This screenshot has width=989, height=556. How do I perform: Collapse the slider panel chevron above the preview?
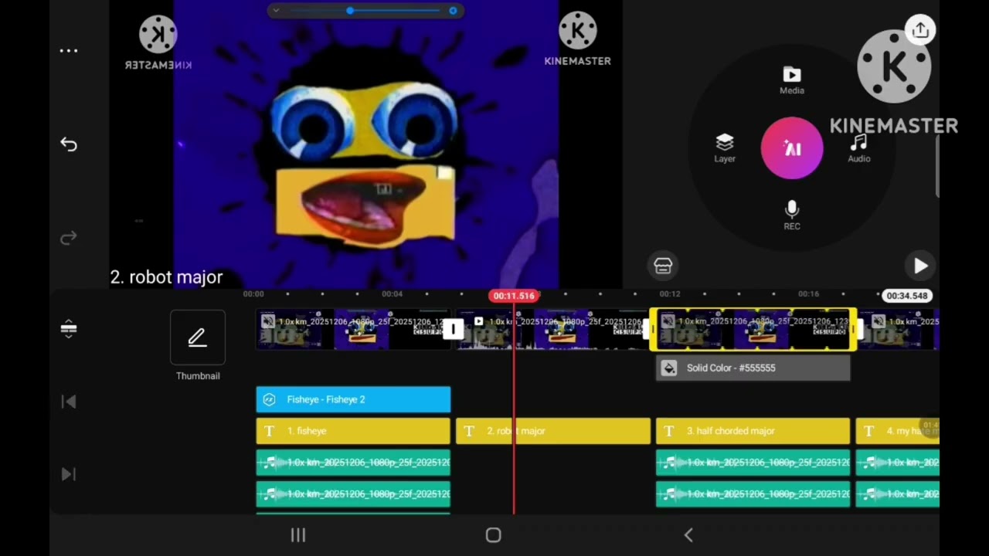[276, 11]
